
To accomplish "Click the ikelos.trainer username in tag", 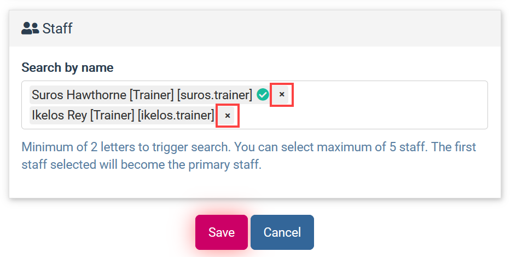I will click(176, 115).
